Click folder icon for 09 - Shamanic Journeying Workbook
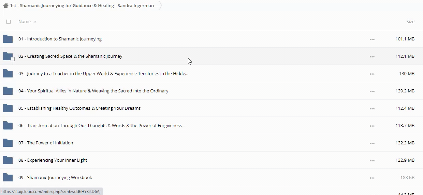Viewport: 423px width, 195px height. coord(8,178)
